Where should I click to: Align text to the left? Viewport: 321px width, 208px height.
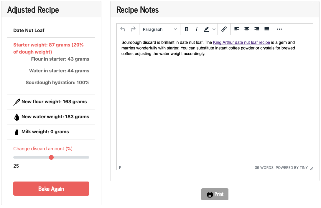tap(236, 29)
